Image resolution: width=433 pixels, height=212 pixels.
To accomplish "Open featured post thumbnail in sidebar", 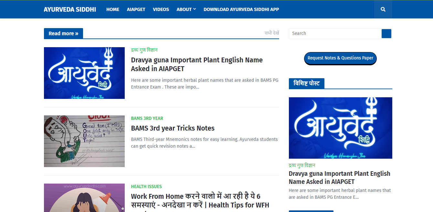I will point(341,128).
